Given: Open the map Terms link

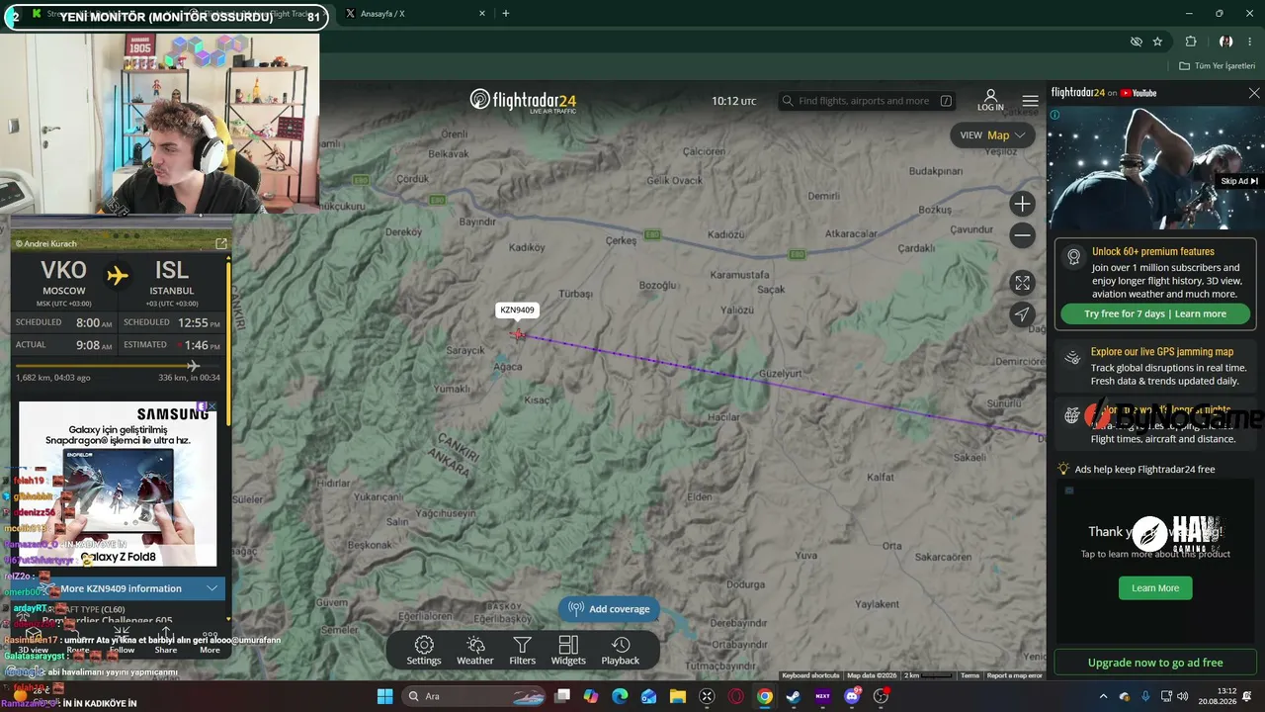Looking at the screenshot, I should click(970, 675).
